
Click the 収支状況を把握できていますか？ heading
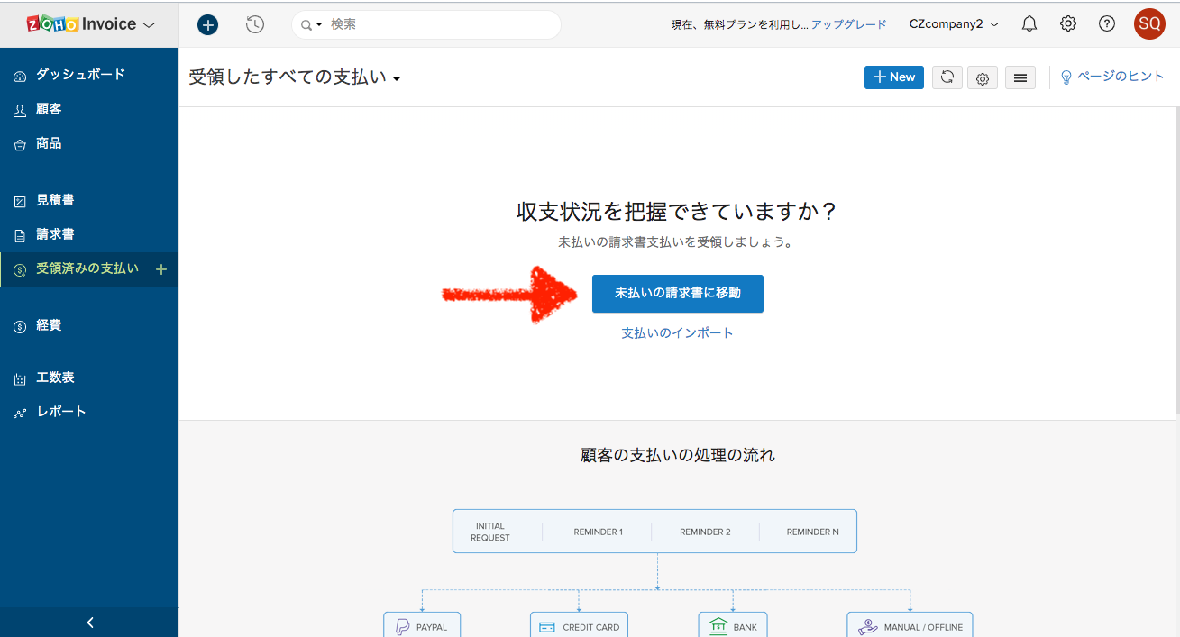678,212
